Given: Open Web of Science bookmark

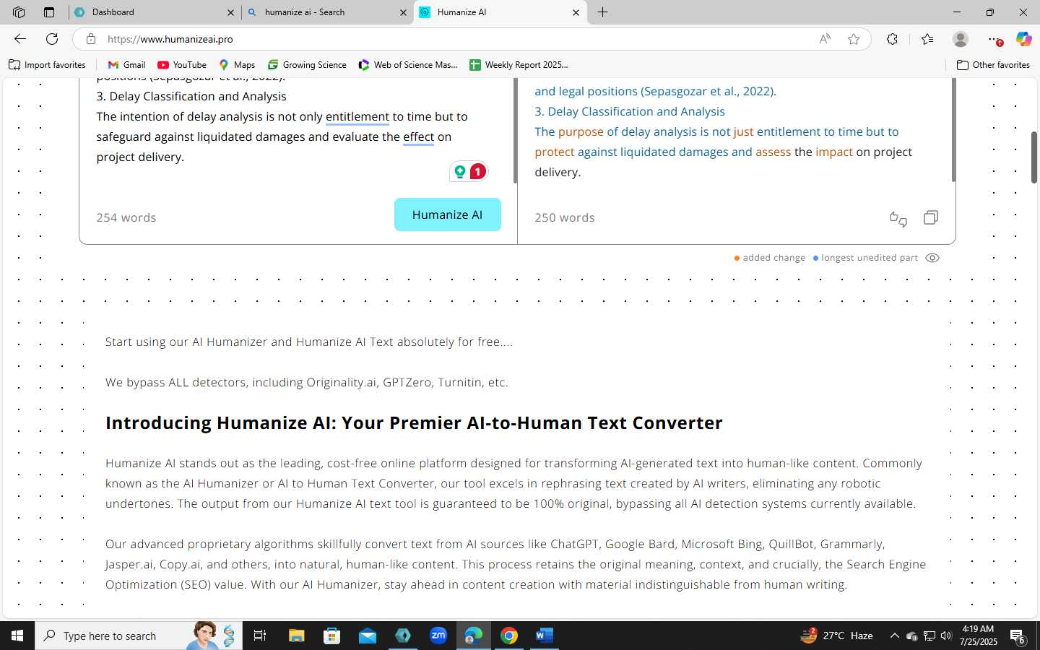Looking at the screenshot, I should point(408,65).
